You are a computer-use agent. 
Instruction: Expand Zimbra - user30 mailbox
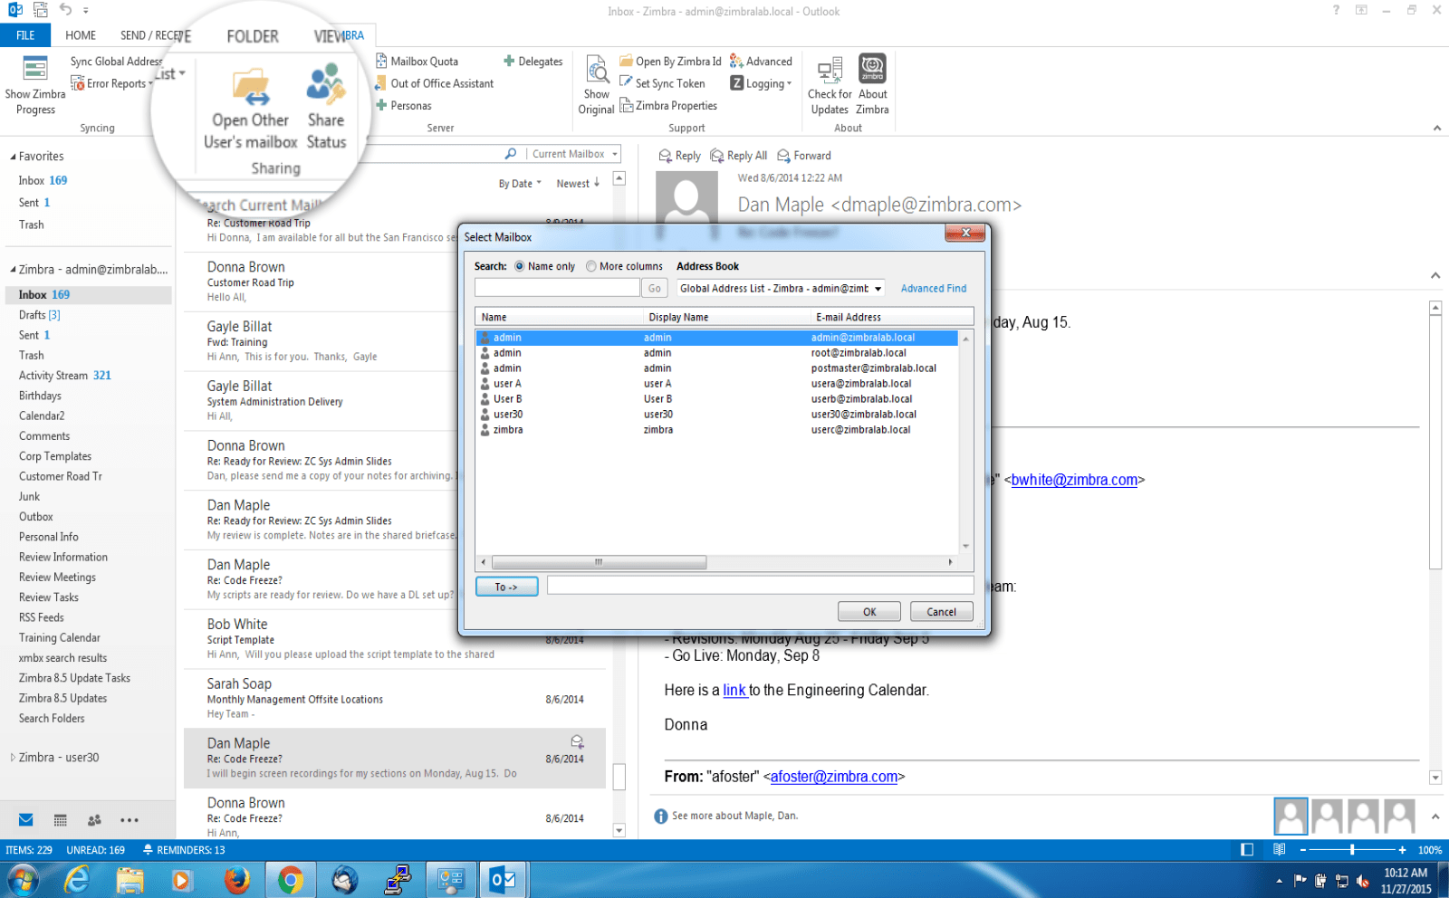[x=13, y=758]
